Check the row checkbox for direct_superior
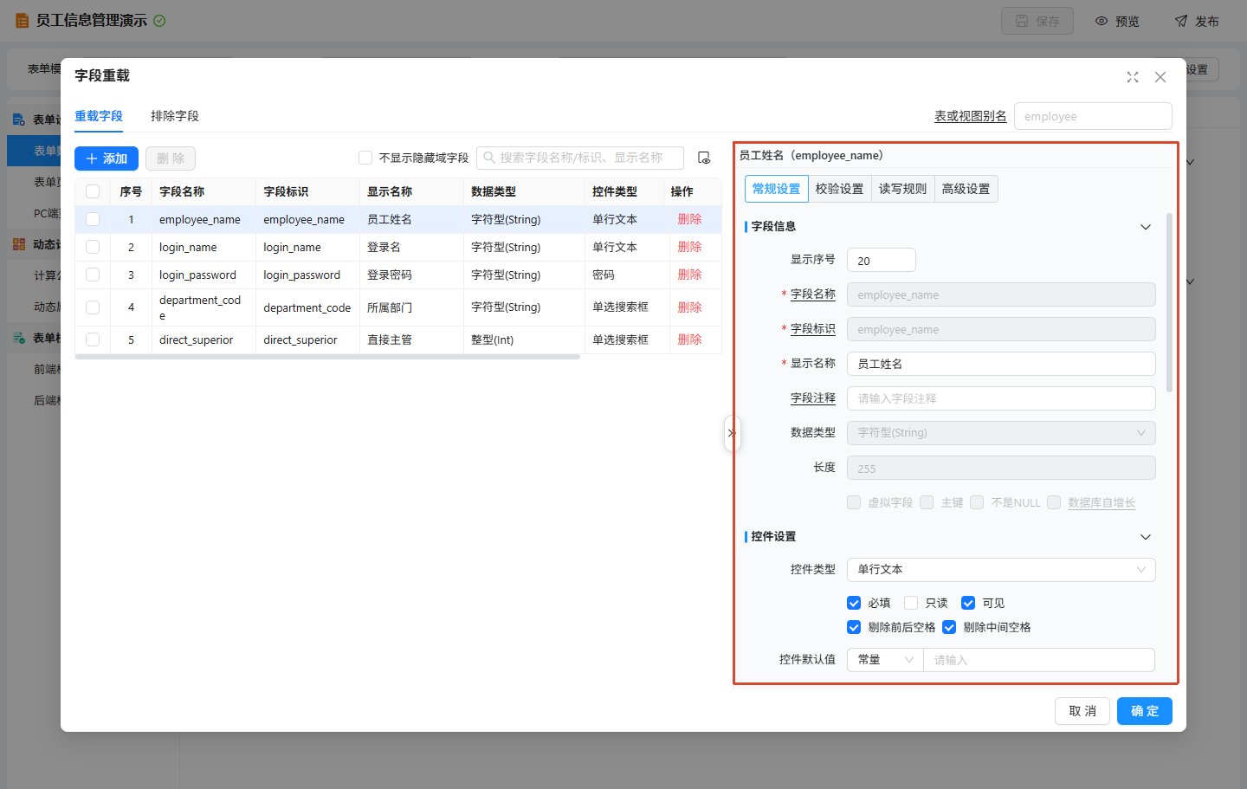 [93, 340]
